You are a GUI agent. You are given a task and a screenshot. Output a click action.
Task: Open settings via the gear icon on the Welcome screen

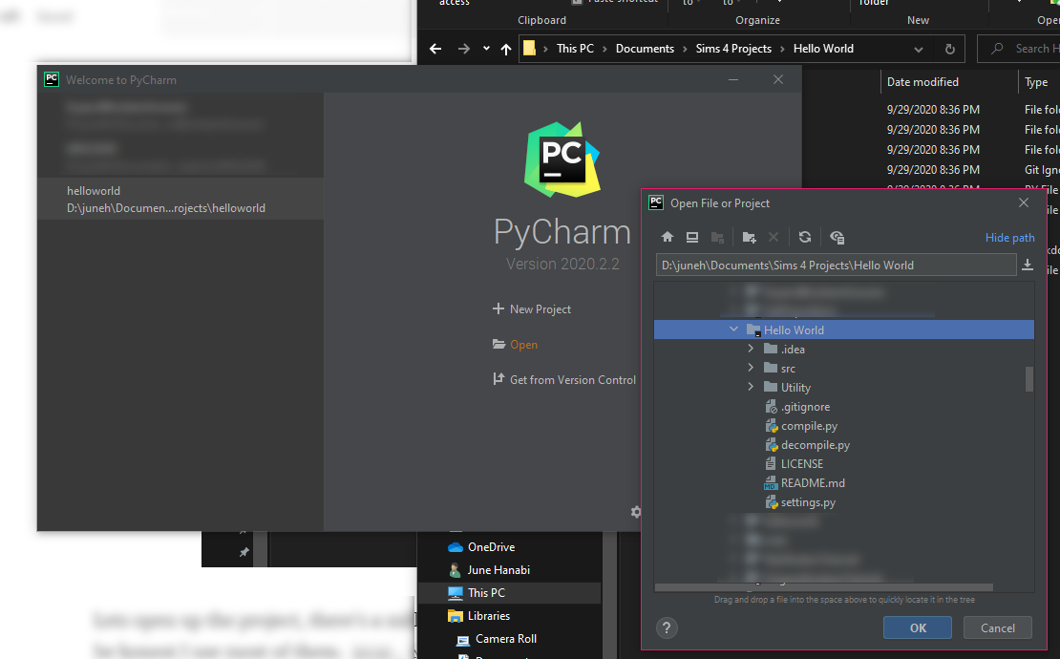tap(636, 512)
